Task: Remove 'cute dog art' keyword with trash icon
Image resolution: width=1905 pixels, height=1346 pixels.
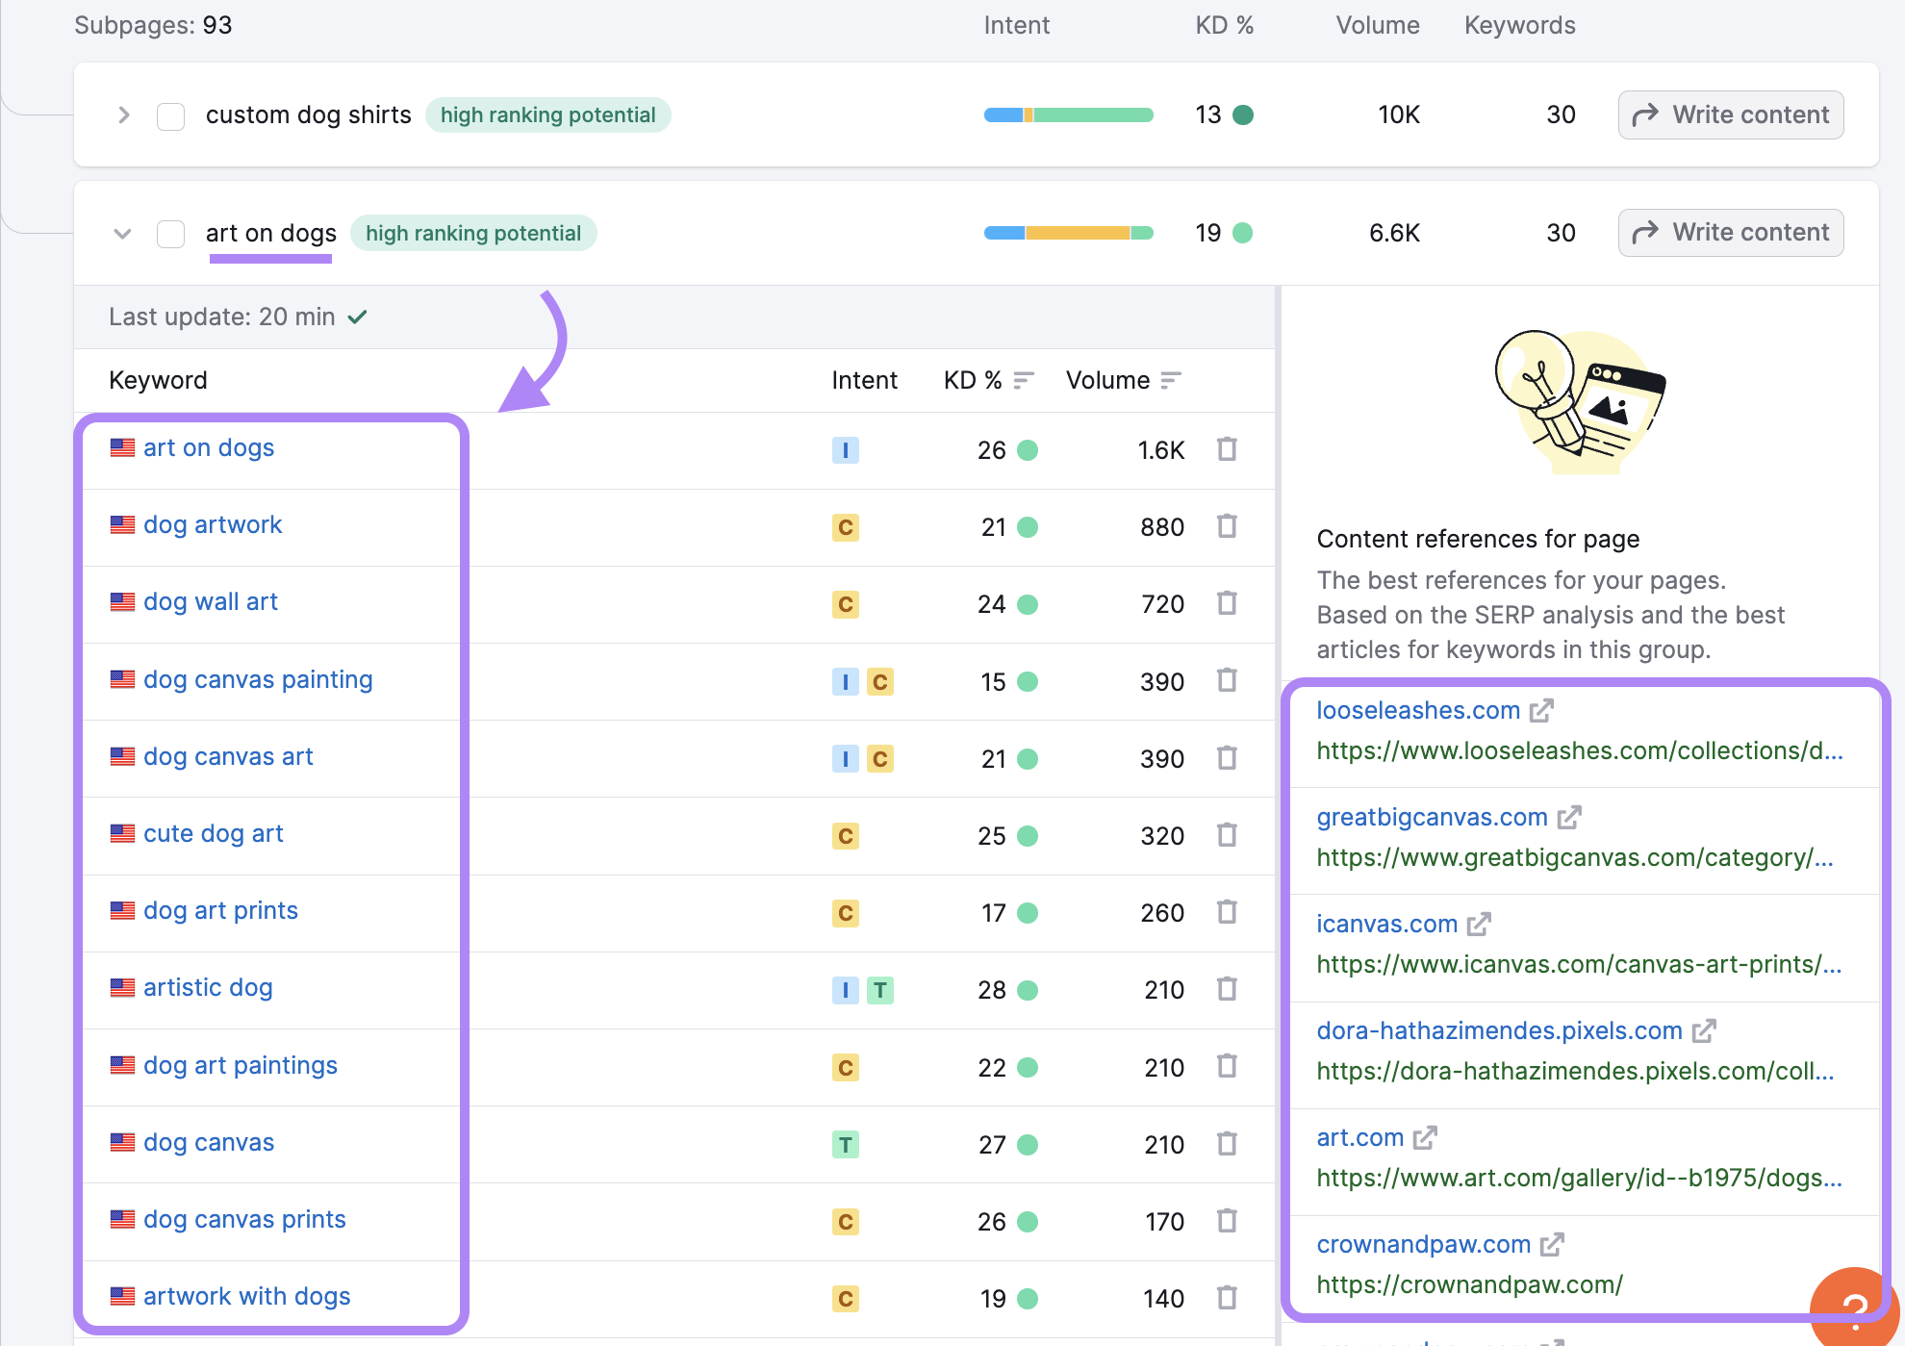Action: tap(1227, 835)
